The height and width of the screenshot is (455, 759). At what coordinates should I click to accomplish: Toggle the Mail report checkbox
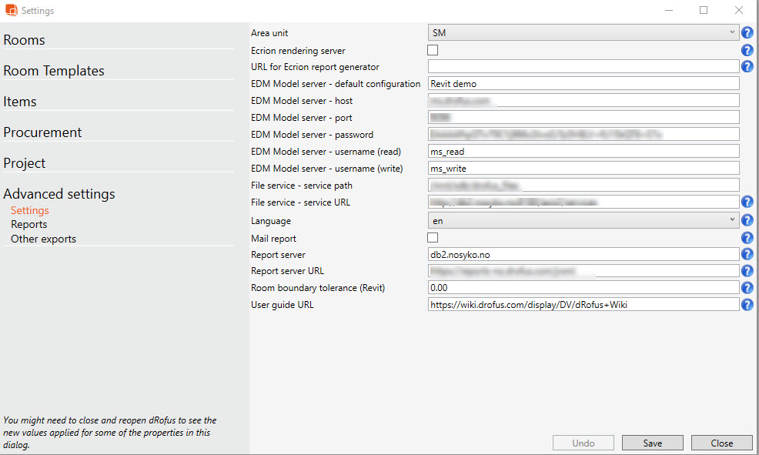(x=433, y=238)
